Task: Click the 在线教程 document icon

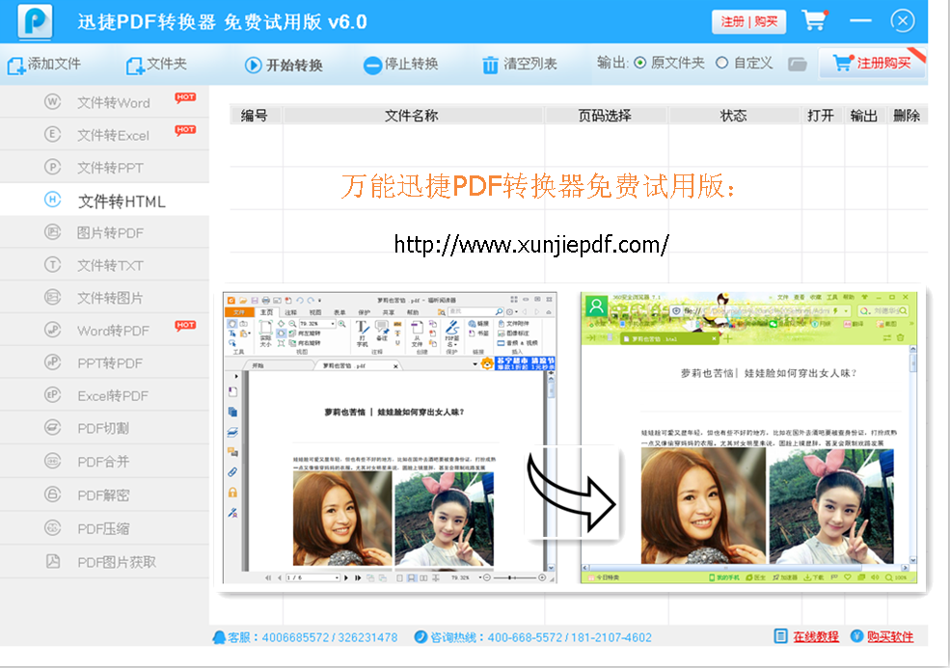Action: (x=781, y=636)
